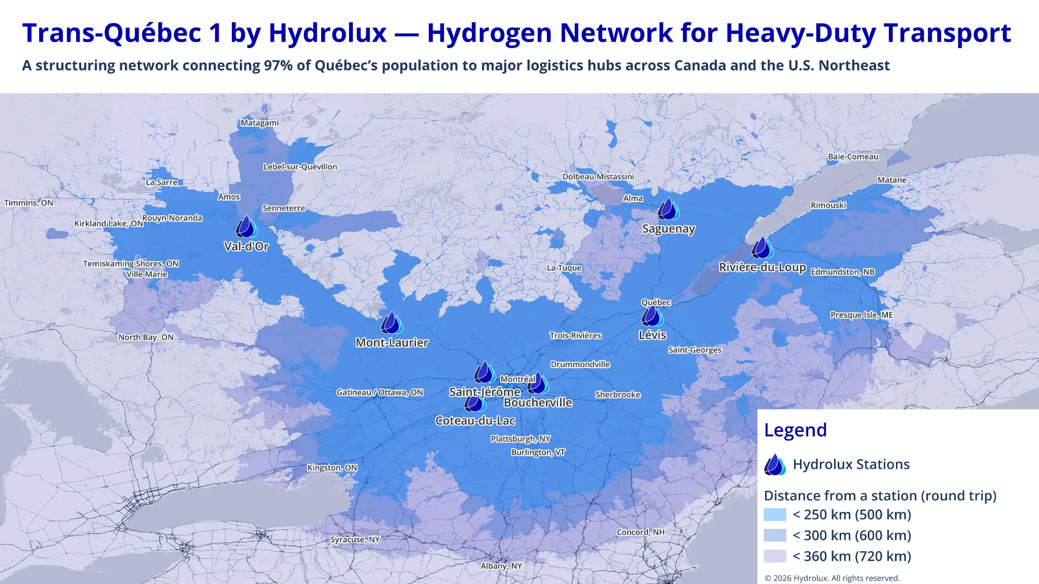Click the Alma map label

click(633, 199)
